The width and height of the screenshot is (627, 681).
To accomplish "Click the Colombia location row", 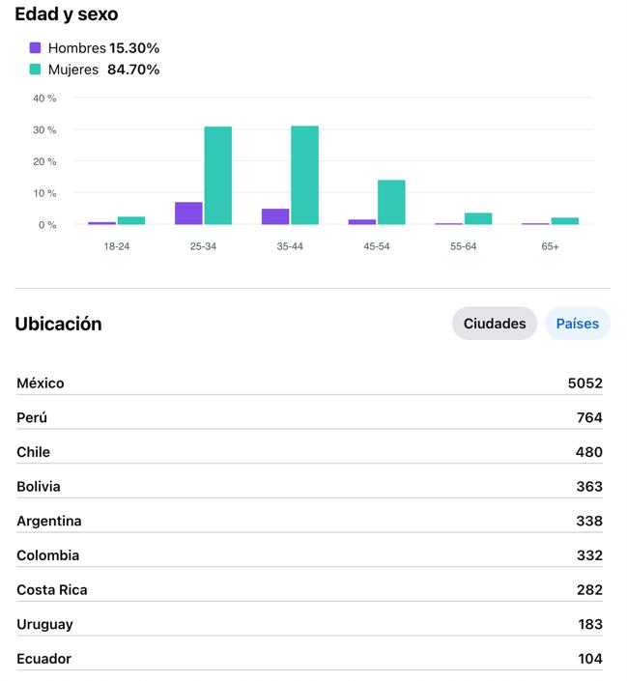I will (x=309, y=555).
